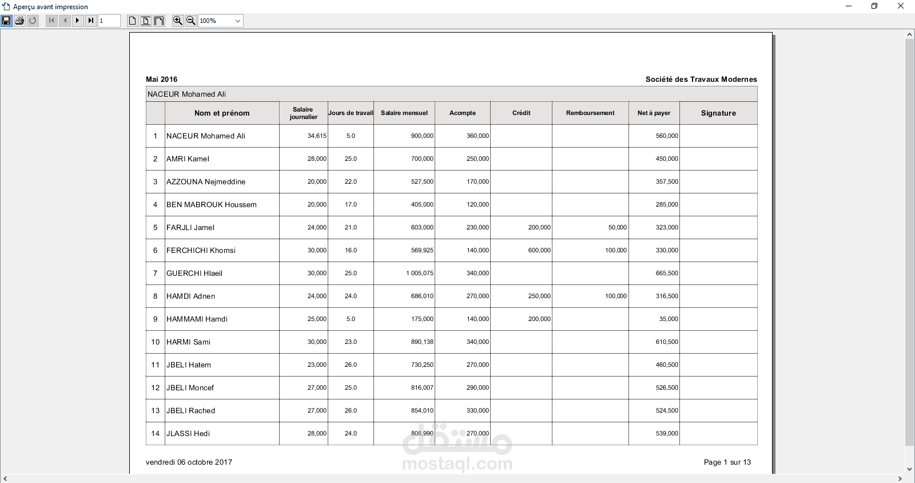Click the name 'JBELI Hatem'
This screenshot has height=483, width=915.
point(189,365)
